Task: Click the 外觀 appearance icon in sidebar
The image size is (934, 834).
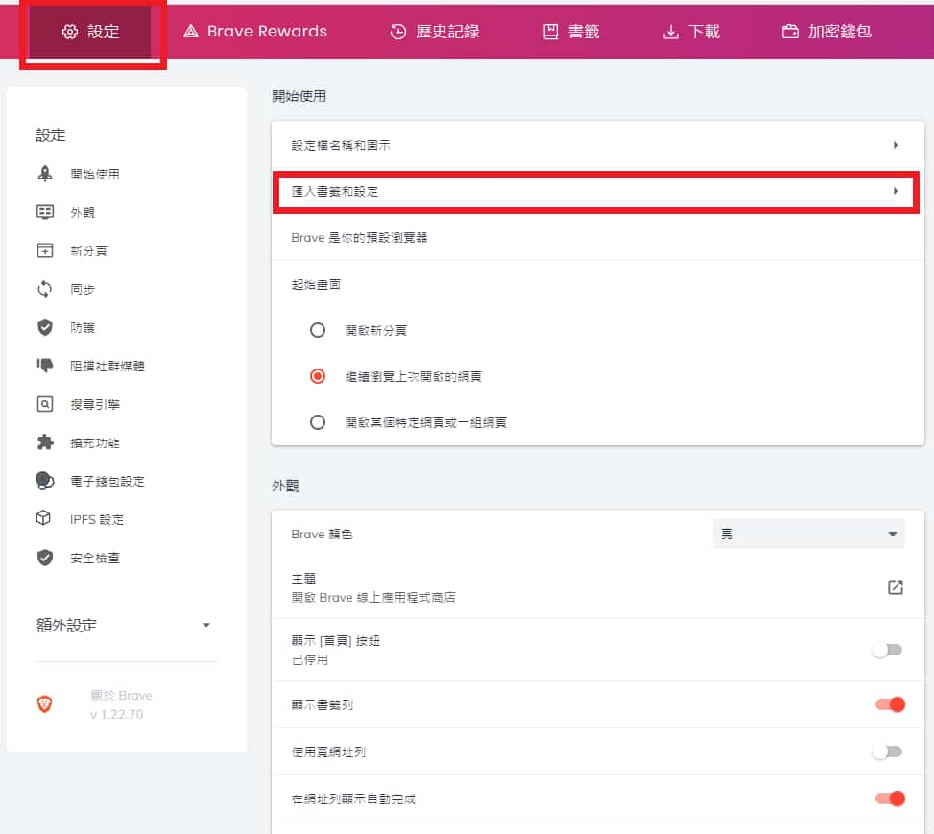Action: pyautogui.click(x=44, y=212)
